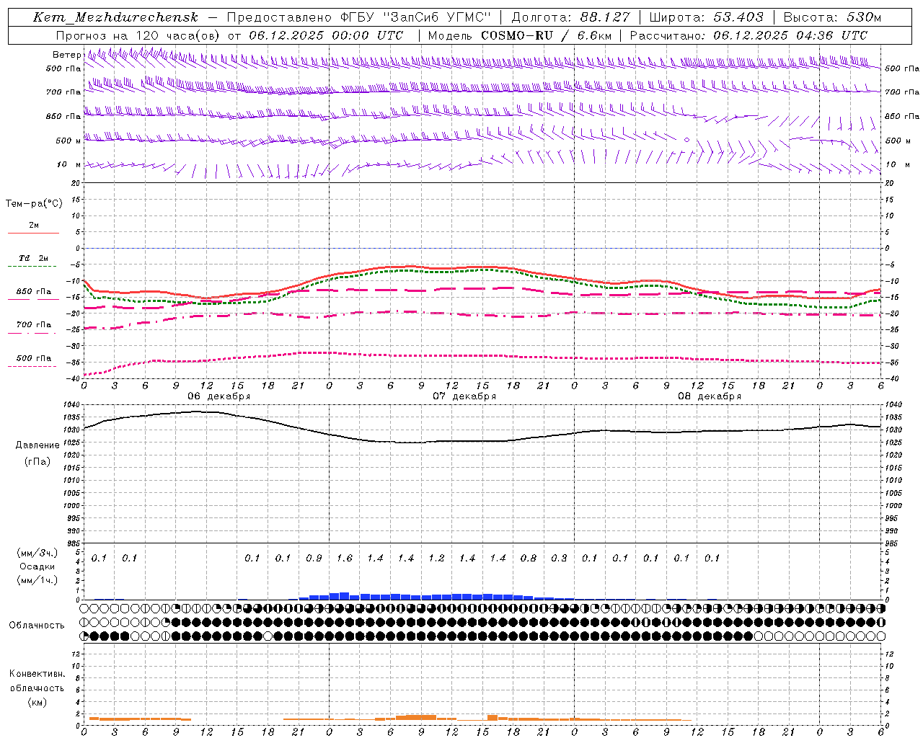Screen dimensions: 923x738
Task: Click the "08 декабря" date label
Action: coord(710,396)
